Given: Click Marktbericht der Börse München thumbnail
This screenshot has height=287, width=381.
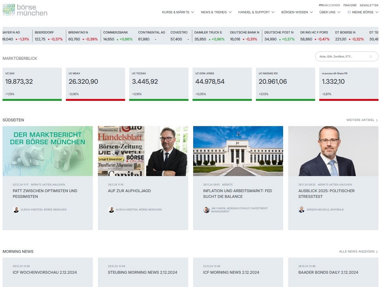Looking at the screenshot, I should 48,151.
